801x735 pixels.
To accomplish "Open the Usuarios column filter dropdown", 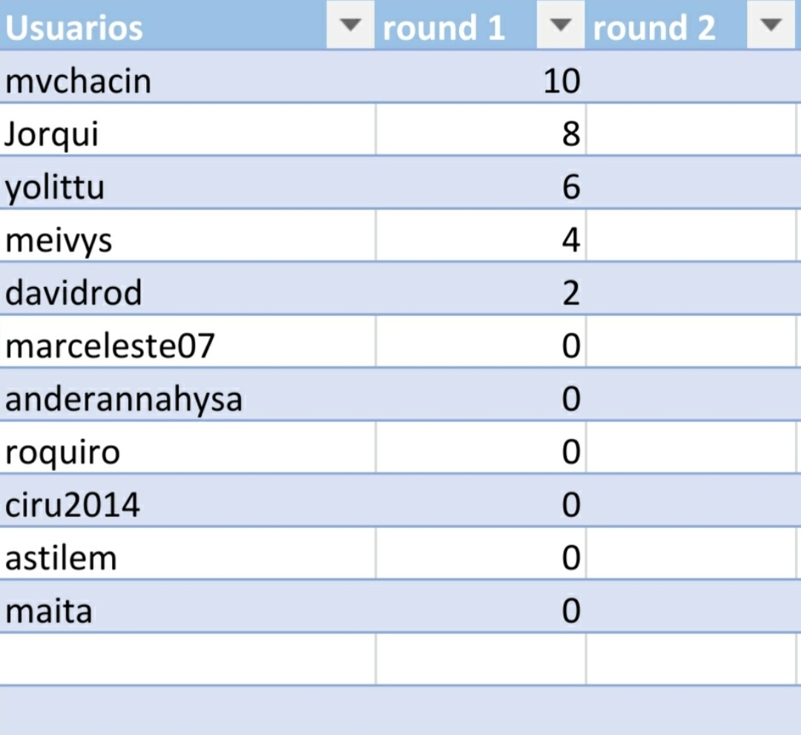I will (350, 27).
